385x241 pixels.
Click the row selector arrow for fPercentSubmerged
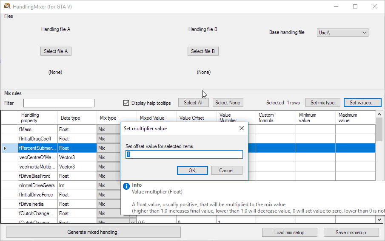pyautogui.click(x=5, y=148)
